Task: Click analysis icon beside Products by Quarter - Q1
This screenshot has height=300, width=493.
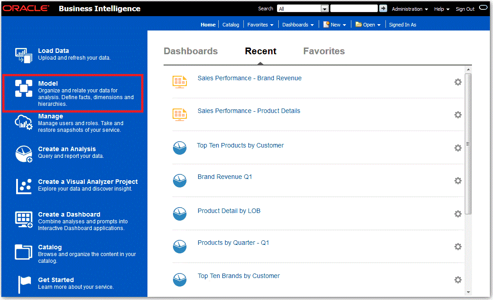Action: 180,247
